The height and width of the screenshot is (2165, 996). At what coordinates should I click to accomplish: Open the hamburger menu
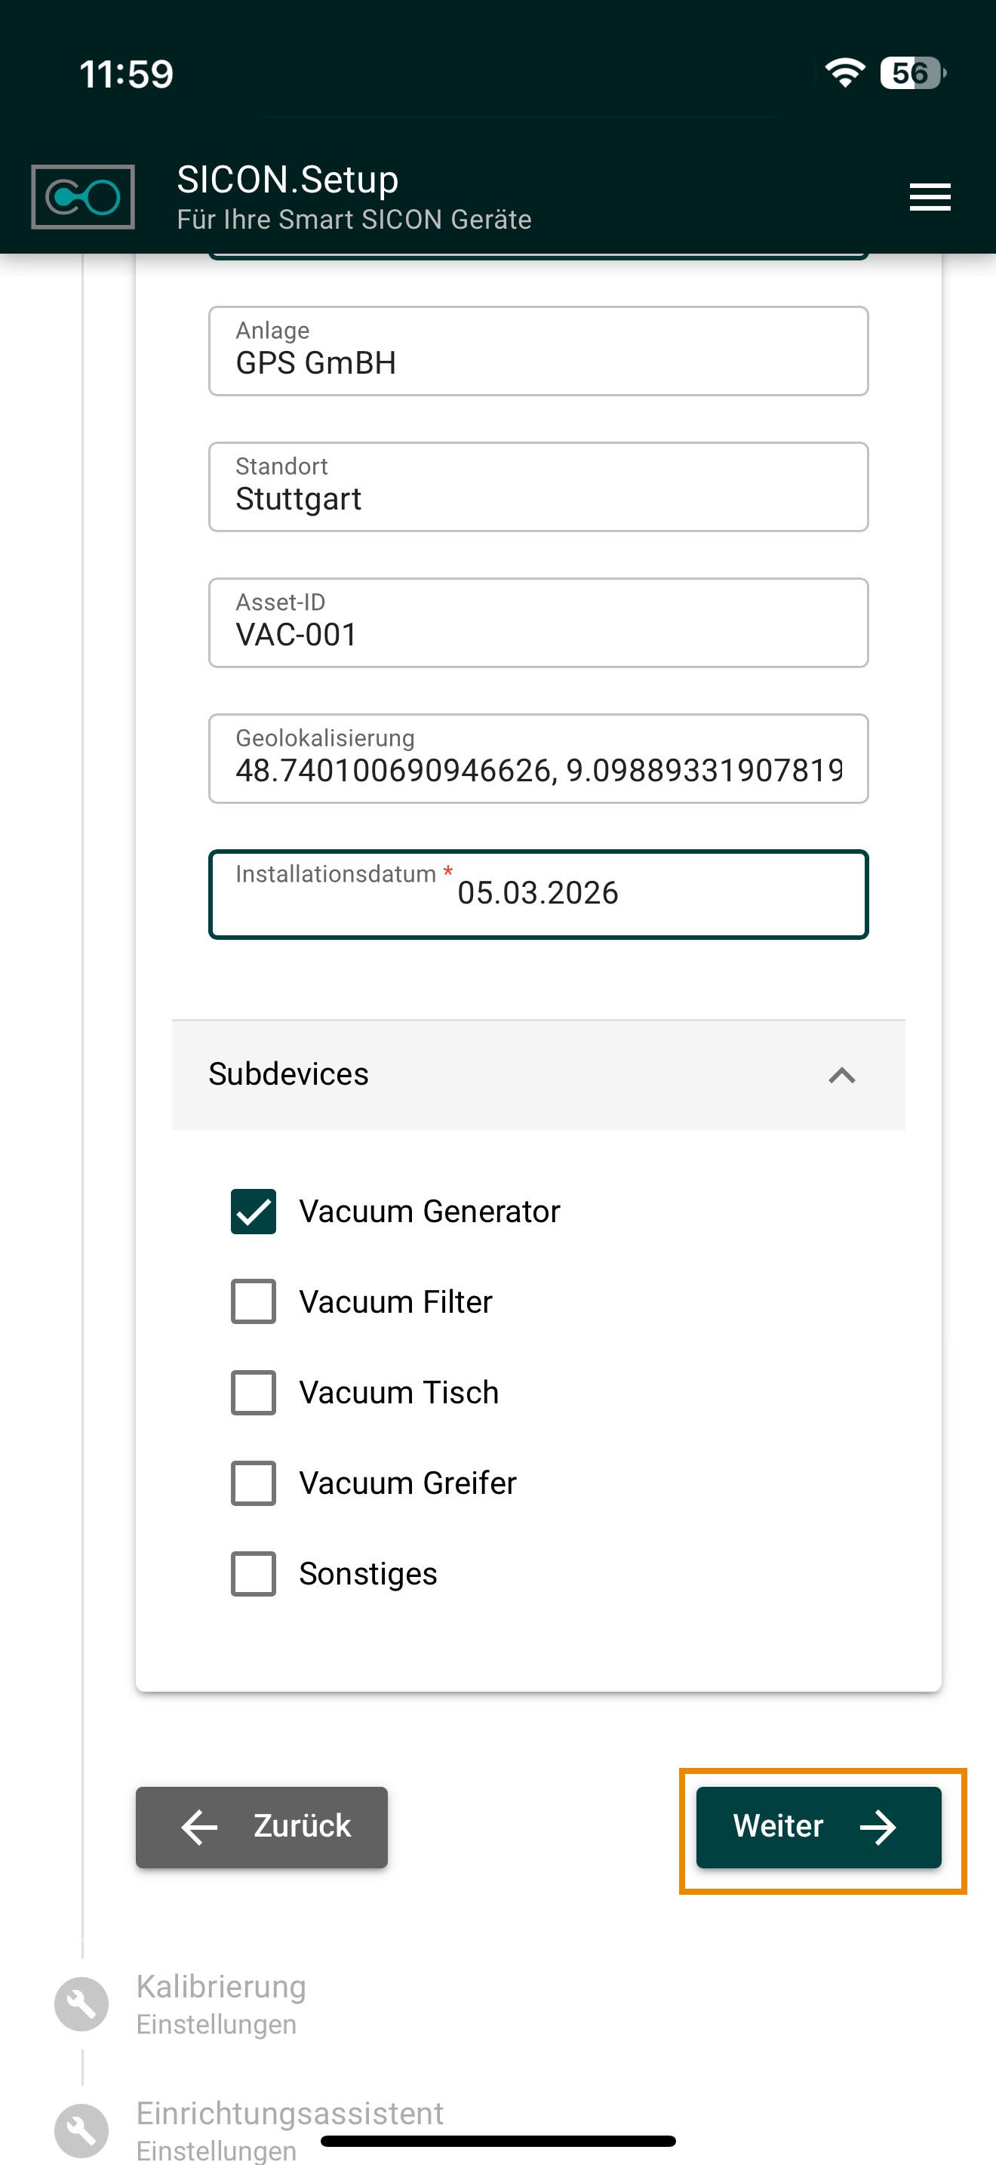930,197
